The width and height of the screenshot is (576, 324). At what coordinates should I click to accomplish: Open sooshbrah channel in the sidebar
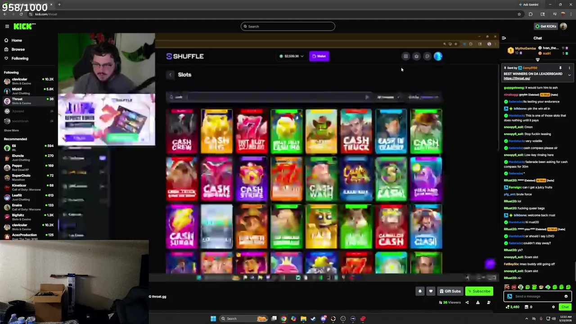(x=29, y=121)
